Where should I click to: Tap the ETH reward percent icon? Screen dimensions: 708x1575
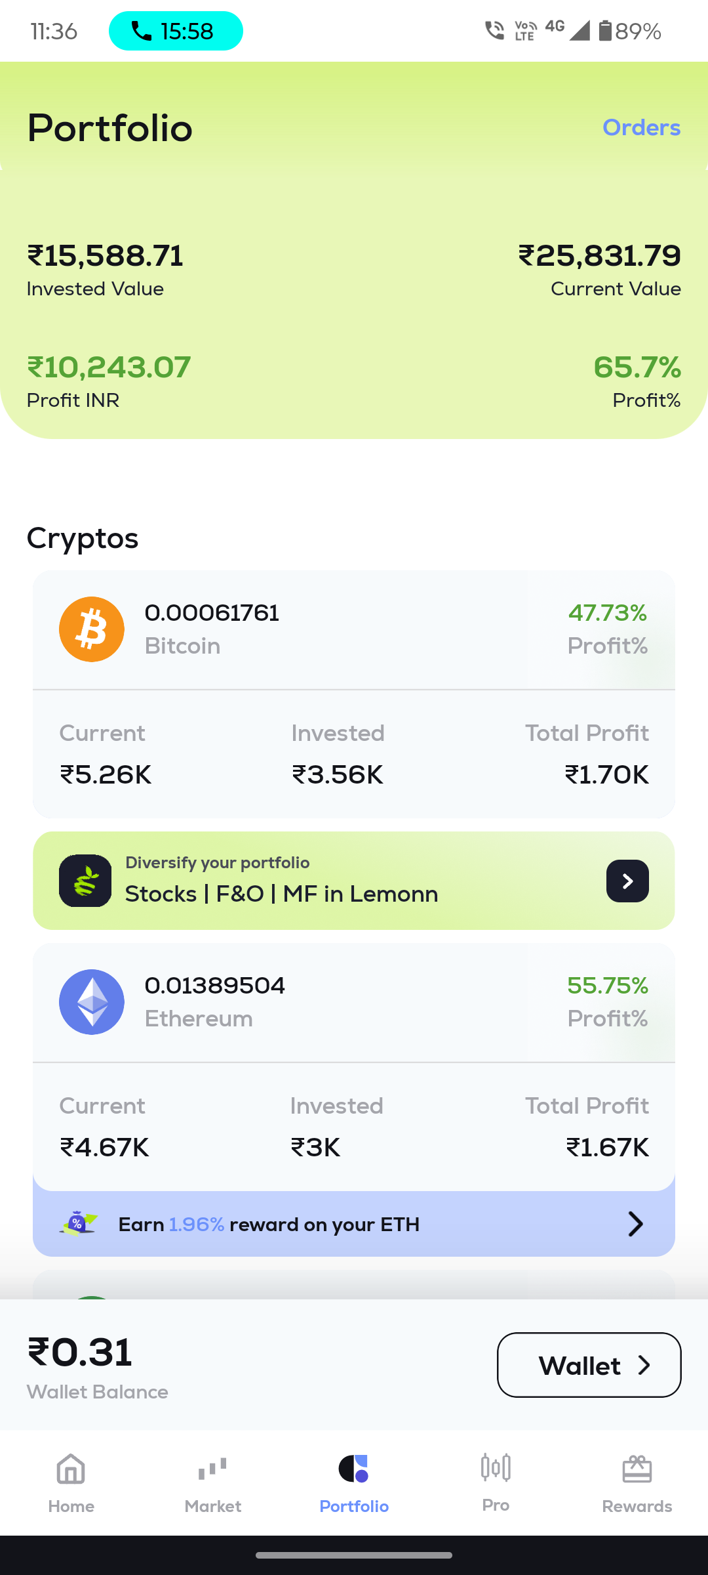(79, 1224)
